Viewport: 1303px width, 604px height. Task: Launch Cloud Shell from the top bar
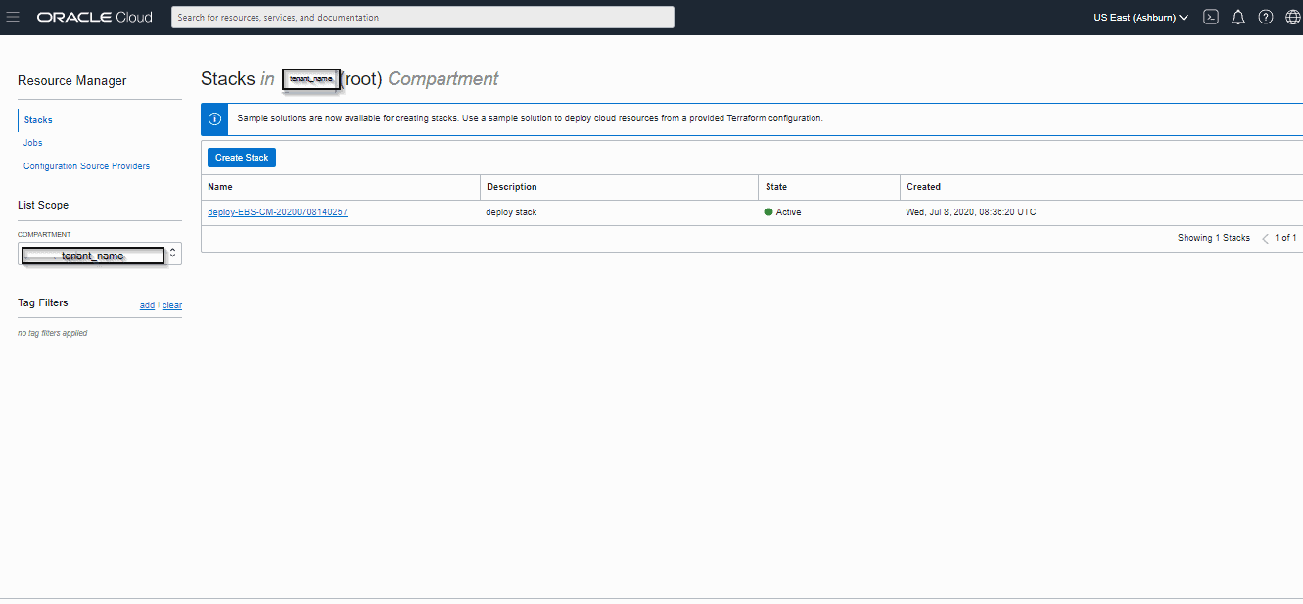1211,17
